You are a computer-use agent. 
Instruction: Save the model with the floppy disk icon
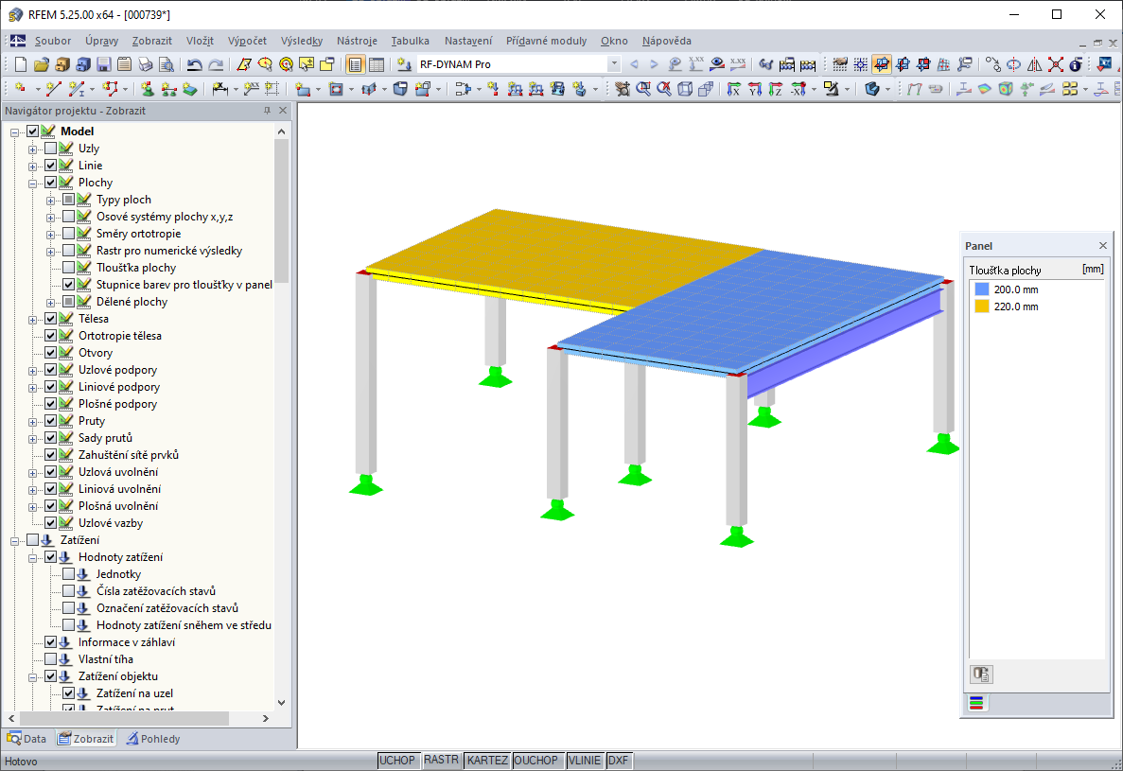coord(104,64)
